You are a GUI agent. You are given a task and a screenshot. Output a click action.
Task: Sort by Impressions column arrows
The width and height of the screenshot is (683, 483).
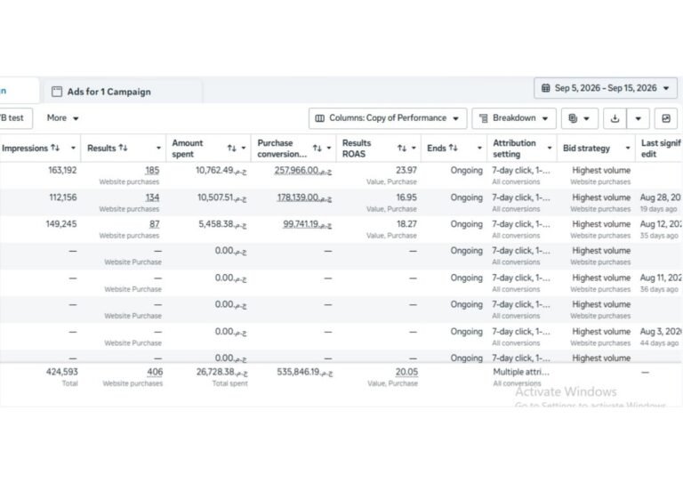55,148
